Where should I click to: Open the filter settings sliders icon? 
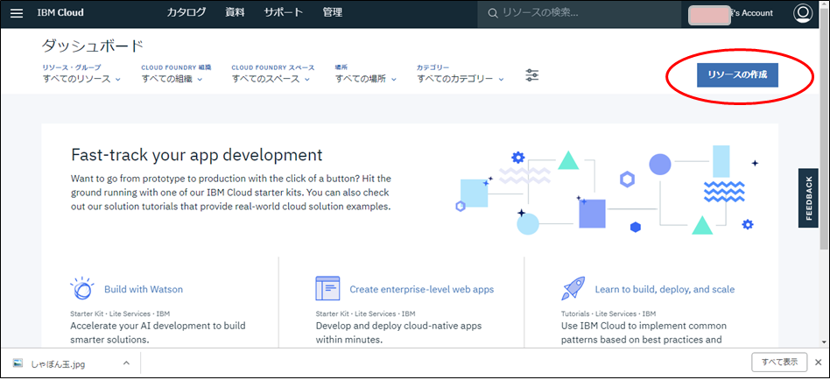532,75
